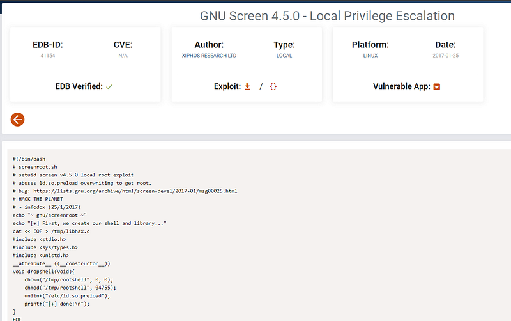Click the echo First, we create line
The width and height of the screenshot is (511, 321).
tap(89, 223)
